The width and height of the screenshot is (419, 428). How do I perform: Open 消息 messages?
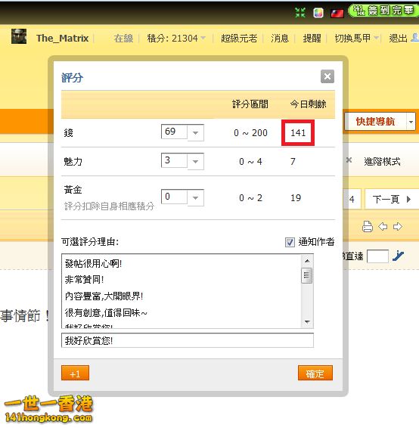click(280, 39)
